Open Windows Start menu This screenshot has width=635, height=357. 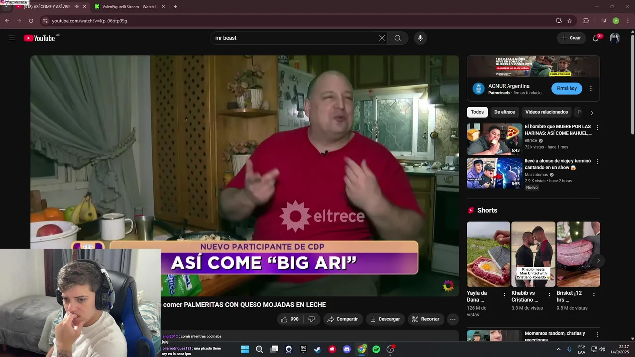tap(245, 349)
